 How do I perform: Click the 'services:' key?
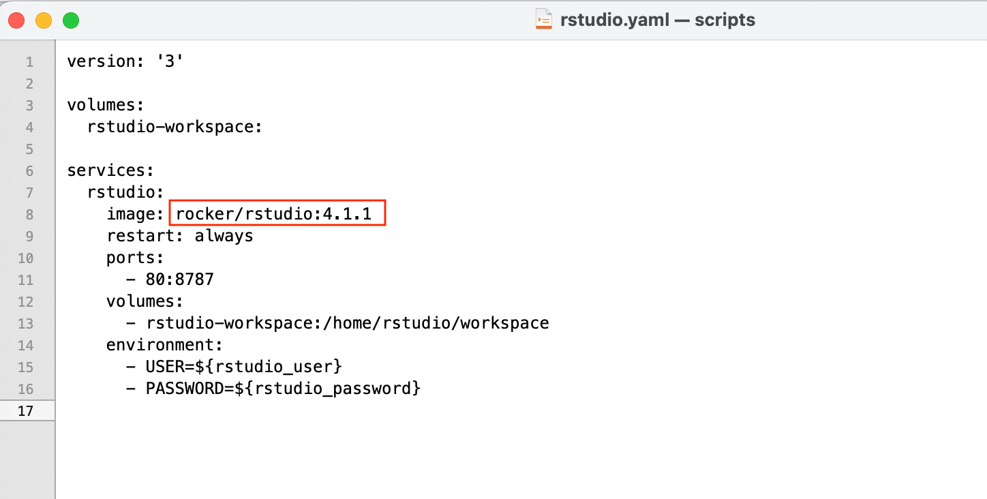tap(111, 170)
